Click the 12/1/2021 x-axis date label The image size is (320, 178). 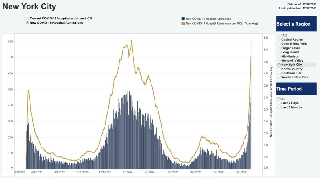click(241, 172)
